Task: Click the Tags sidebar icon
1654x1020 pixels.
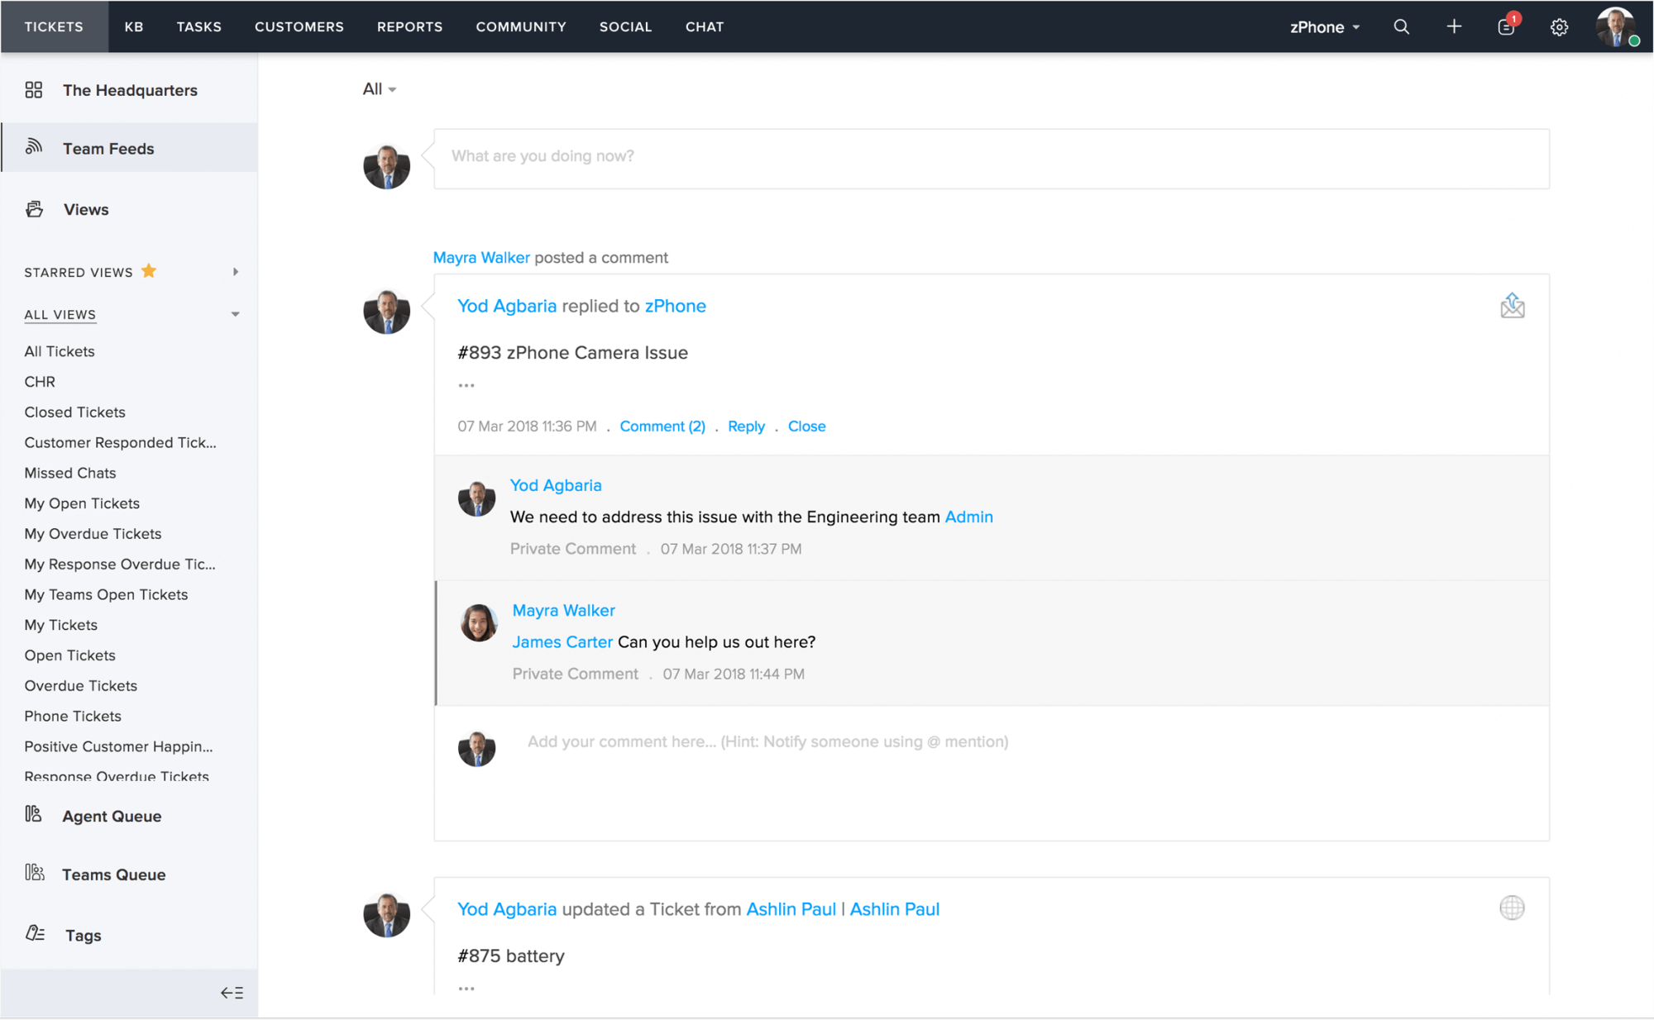Action: coord(34,934)
